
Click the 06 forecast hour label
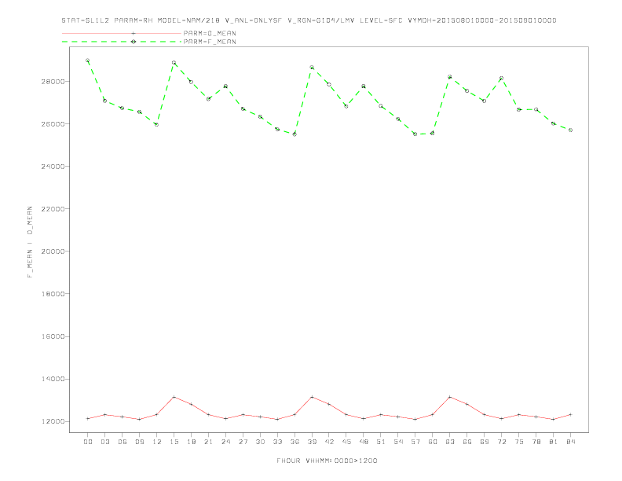click(x=123, y=442)
